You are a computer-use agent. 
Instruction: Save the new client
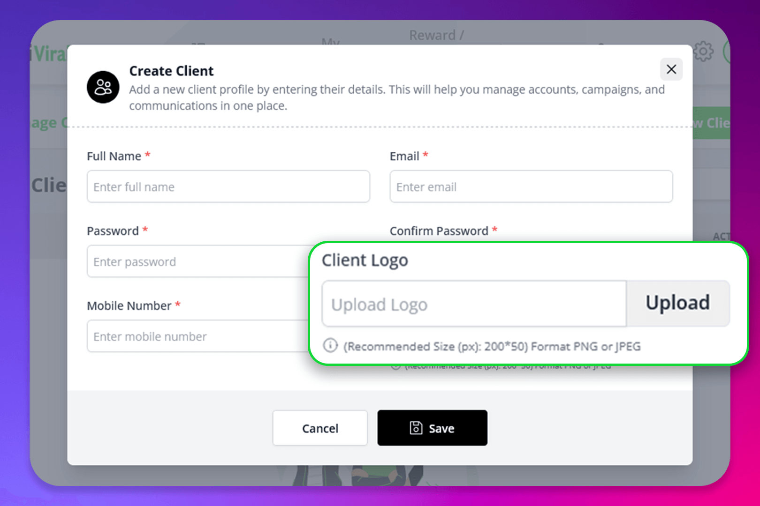pyautogui.click(x=432, y=428)
